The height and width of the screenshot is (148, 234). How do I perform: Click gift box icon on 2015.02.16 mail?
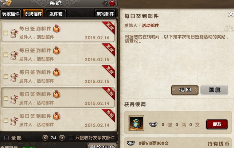point(57,28)
